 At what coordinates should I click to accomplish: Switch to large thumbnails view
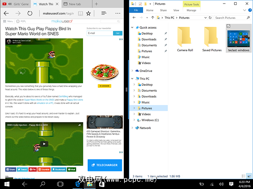pos(249,176)
